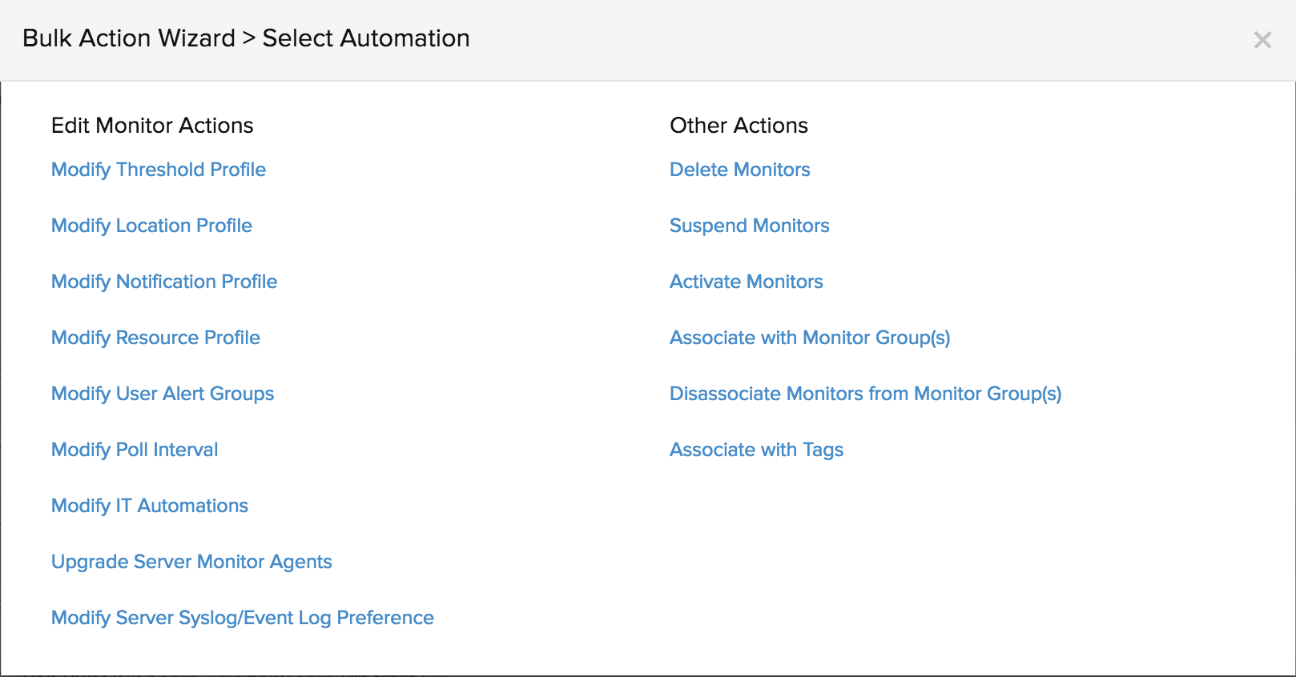Select Modify Poll Interval option
Screen dimensions: 1296x677
click(x=135, y=450)
